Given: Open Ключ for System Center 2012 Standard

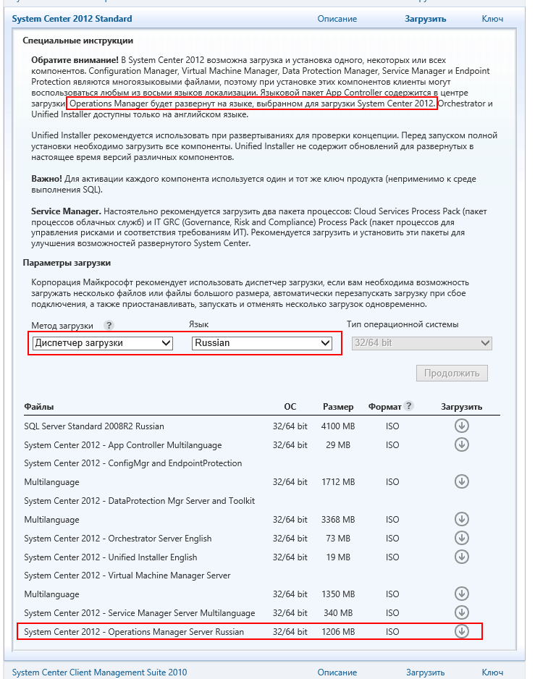Looking at the screenshot, I should tap(492, 19).
